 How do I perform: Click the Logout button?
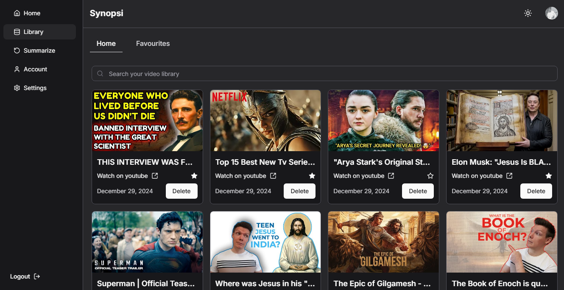(x=25, y=276)
